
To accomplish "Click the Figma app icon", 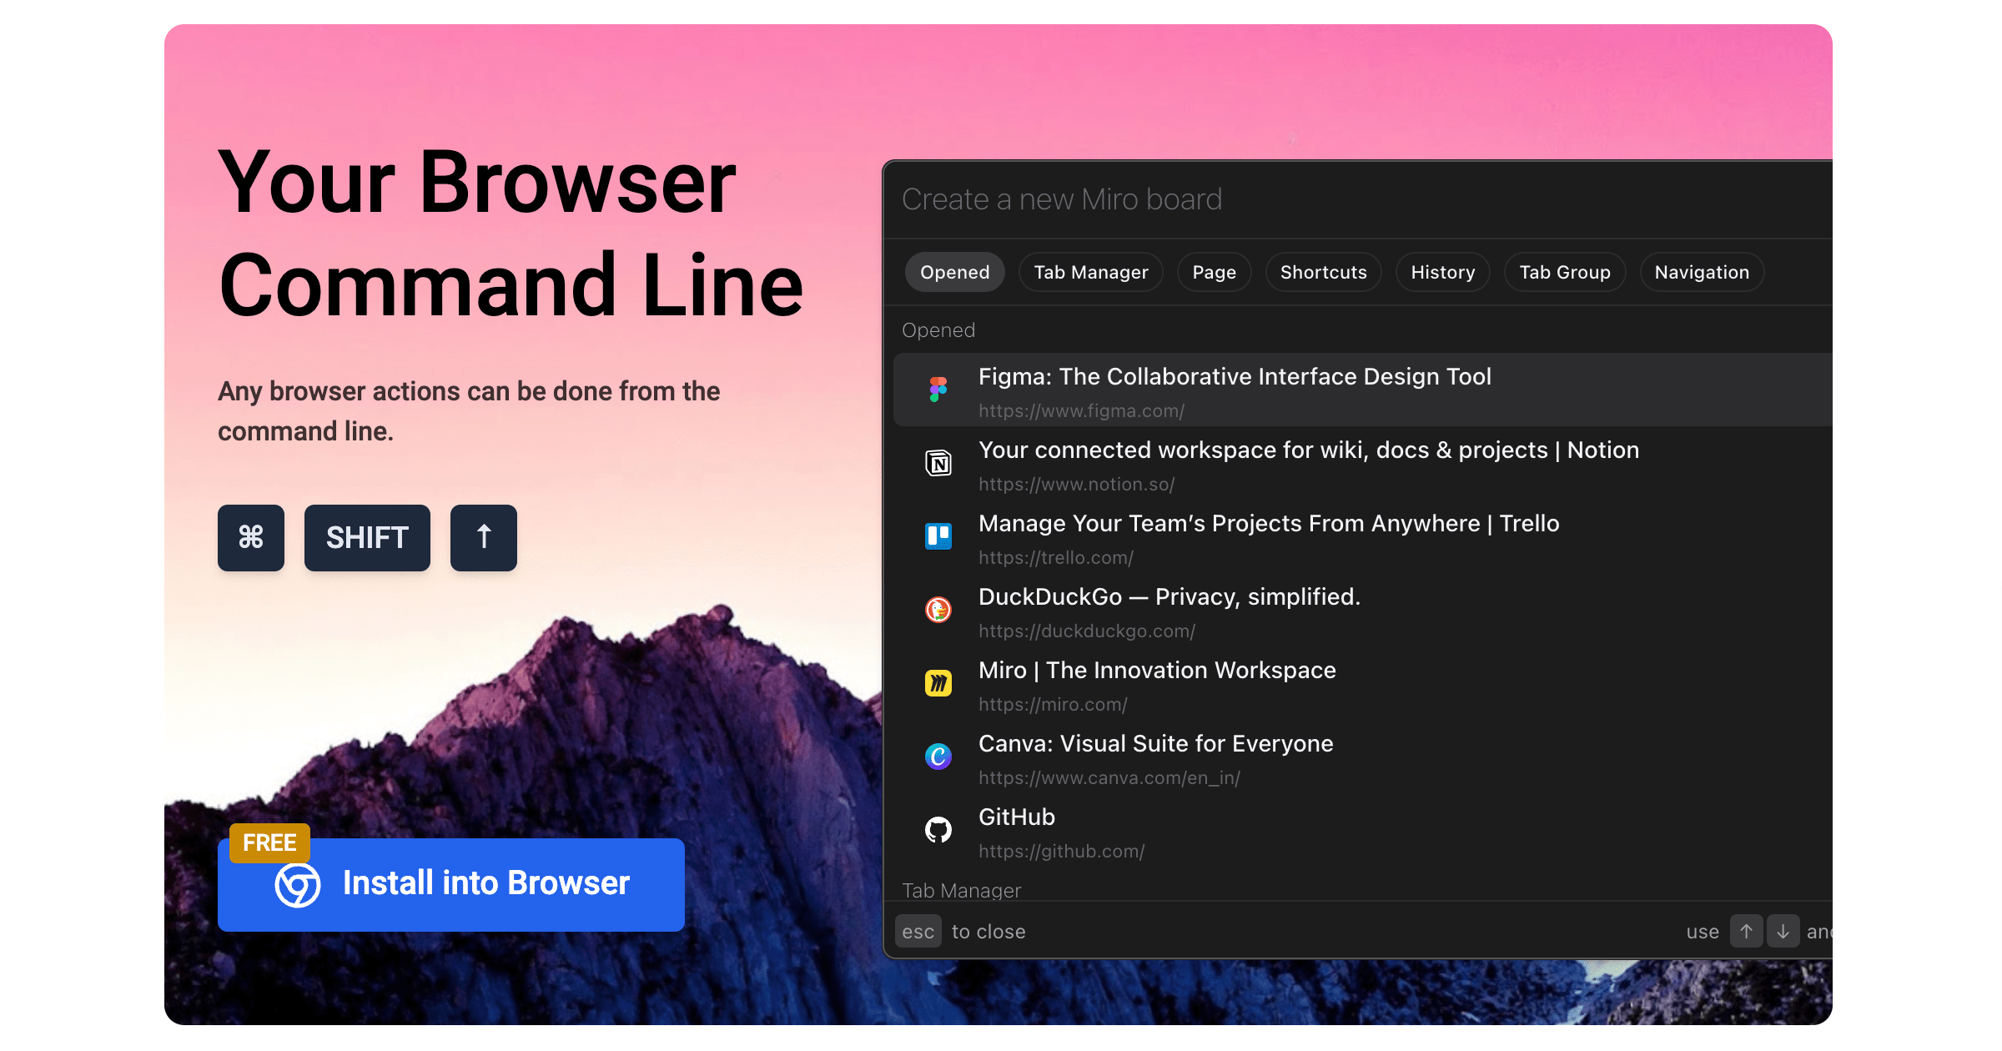I will click(x=938, y=389).
